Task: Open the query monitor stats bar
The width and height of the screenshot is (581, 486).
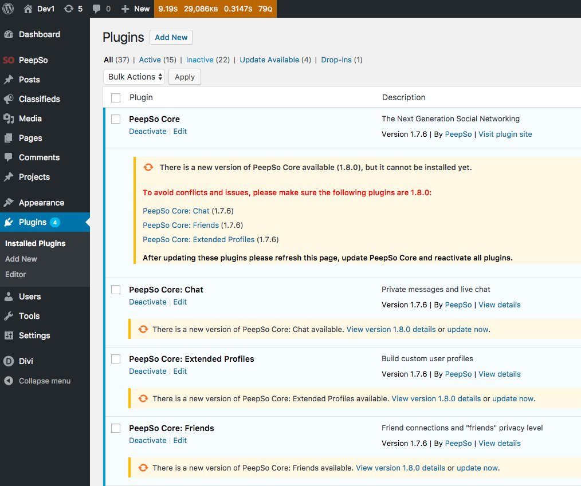Action: click(x=215, y=9)
